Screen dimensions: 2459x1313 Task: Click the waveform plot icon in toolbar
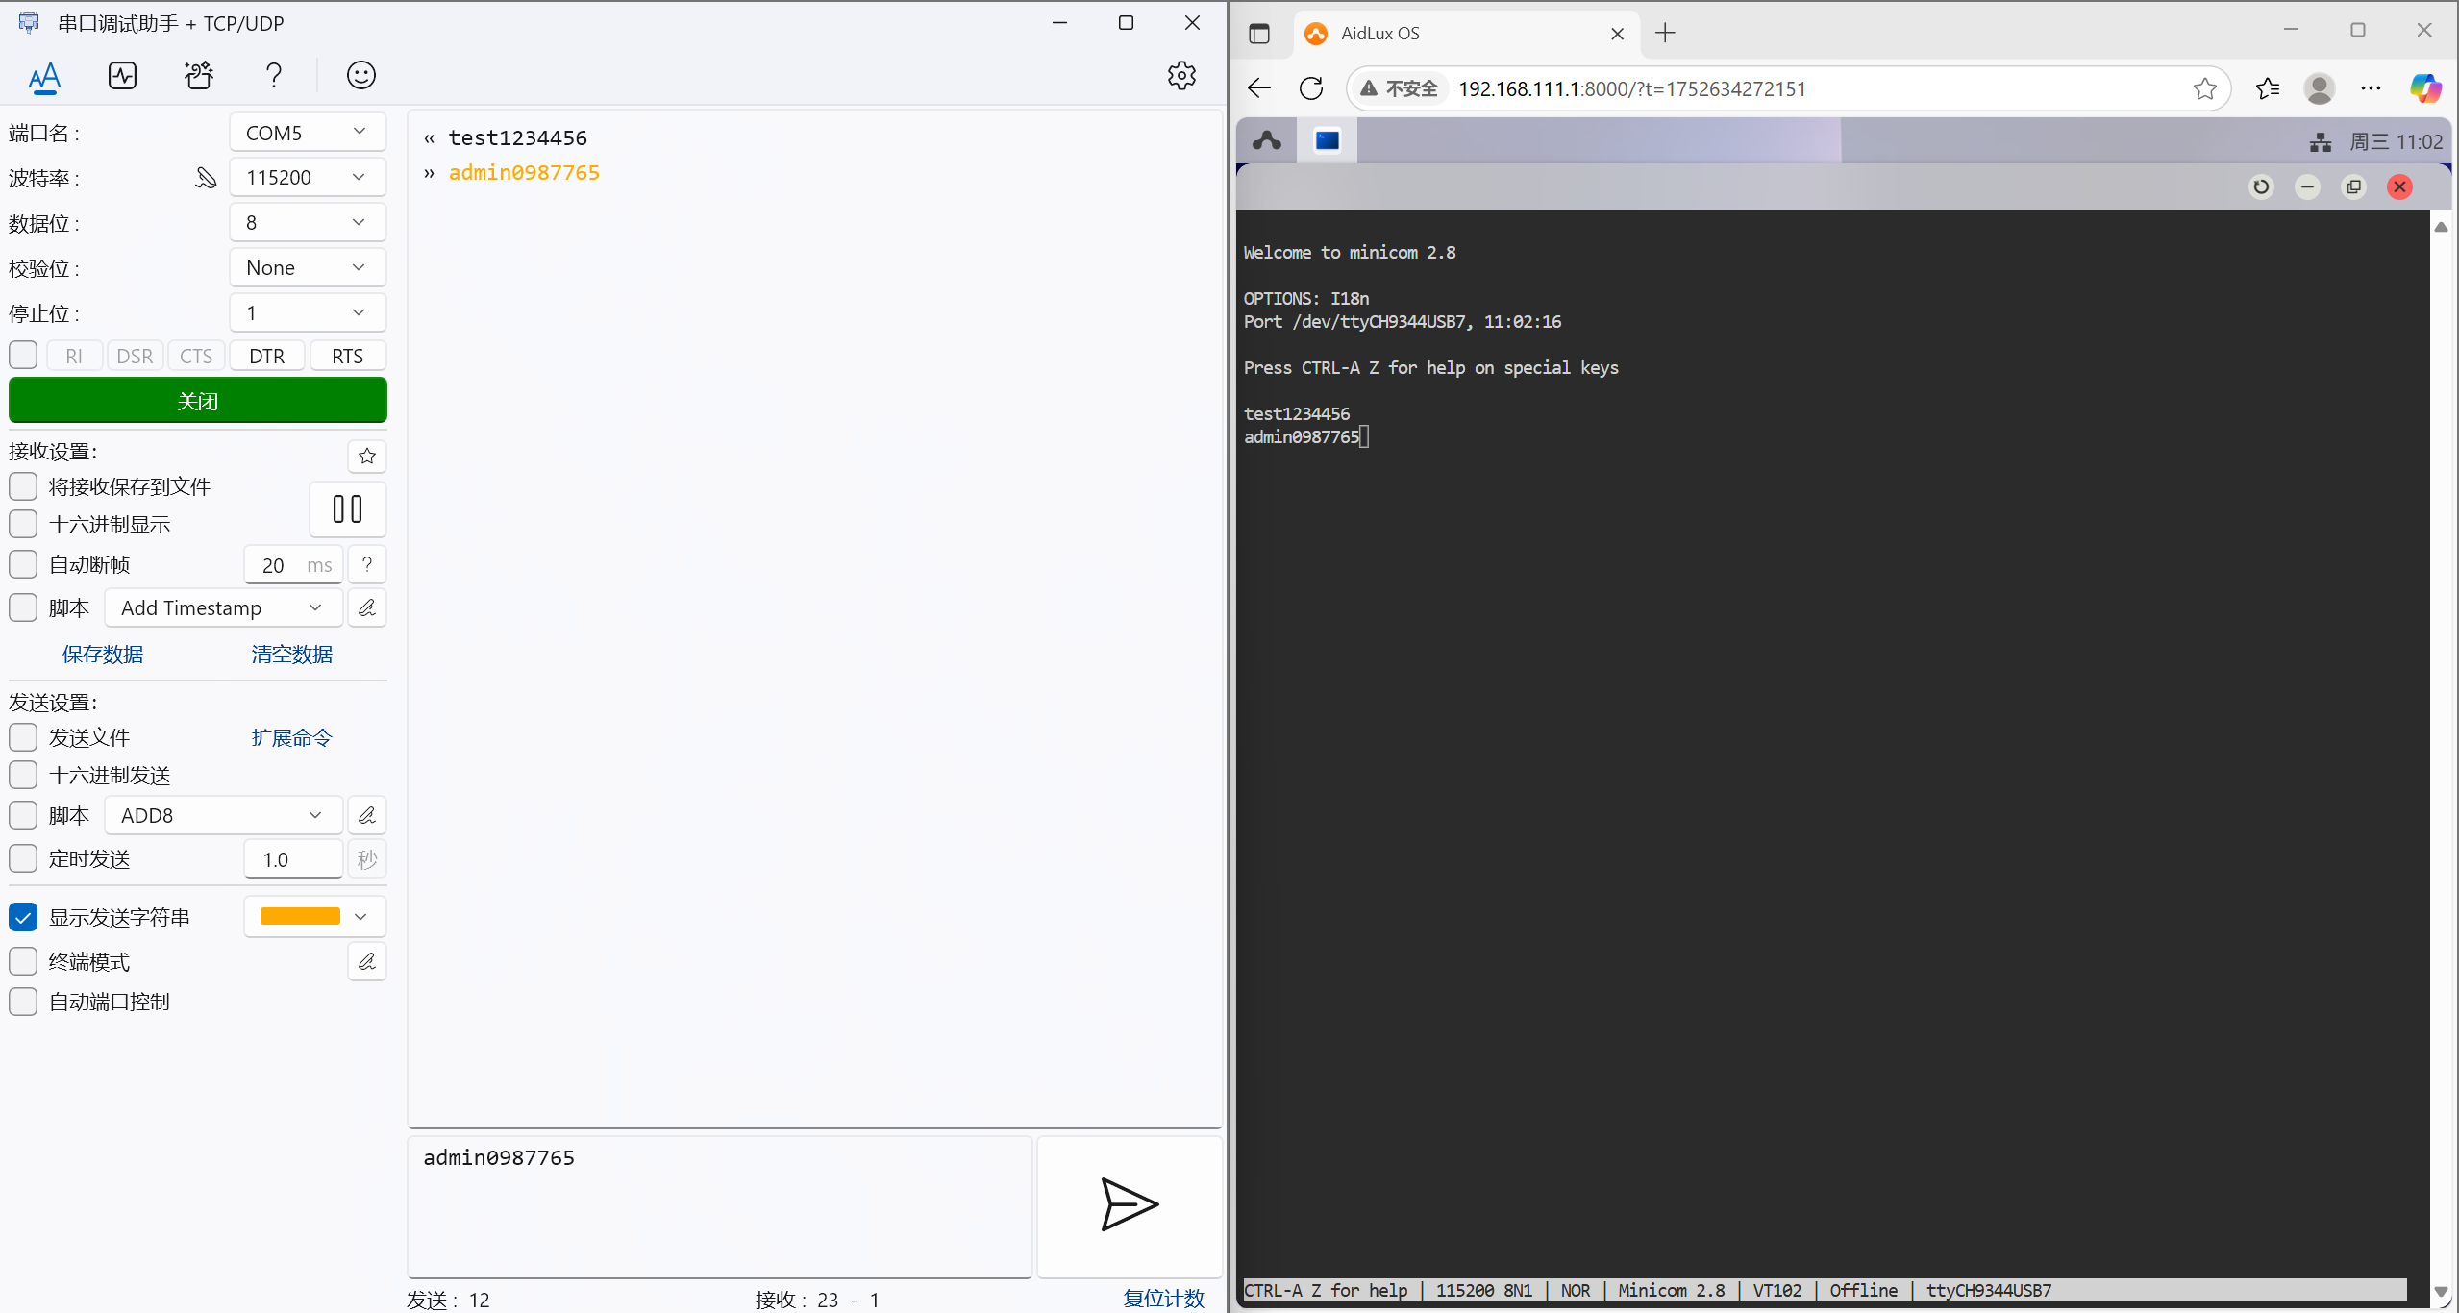tap(122, 75)
